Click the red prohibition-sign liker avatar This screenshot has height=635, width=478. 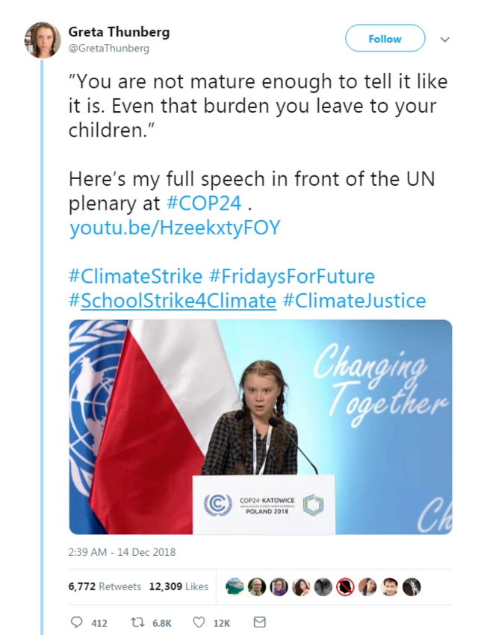345,586
